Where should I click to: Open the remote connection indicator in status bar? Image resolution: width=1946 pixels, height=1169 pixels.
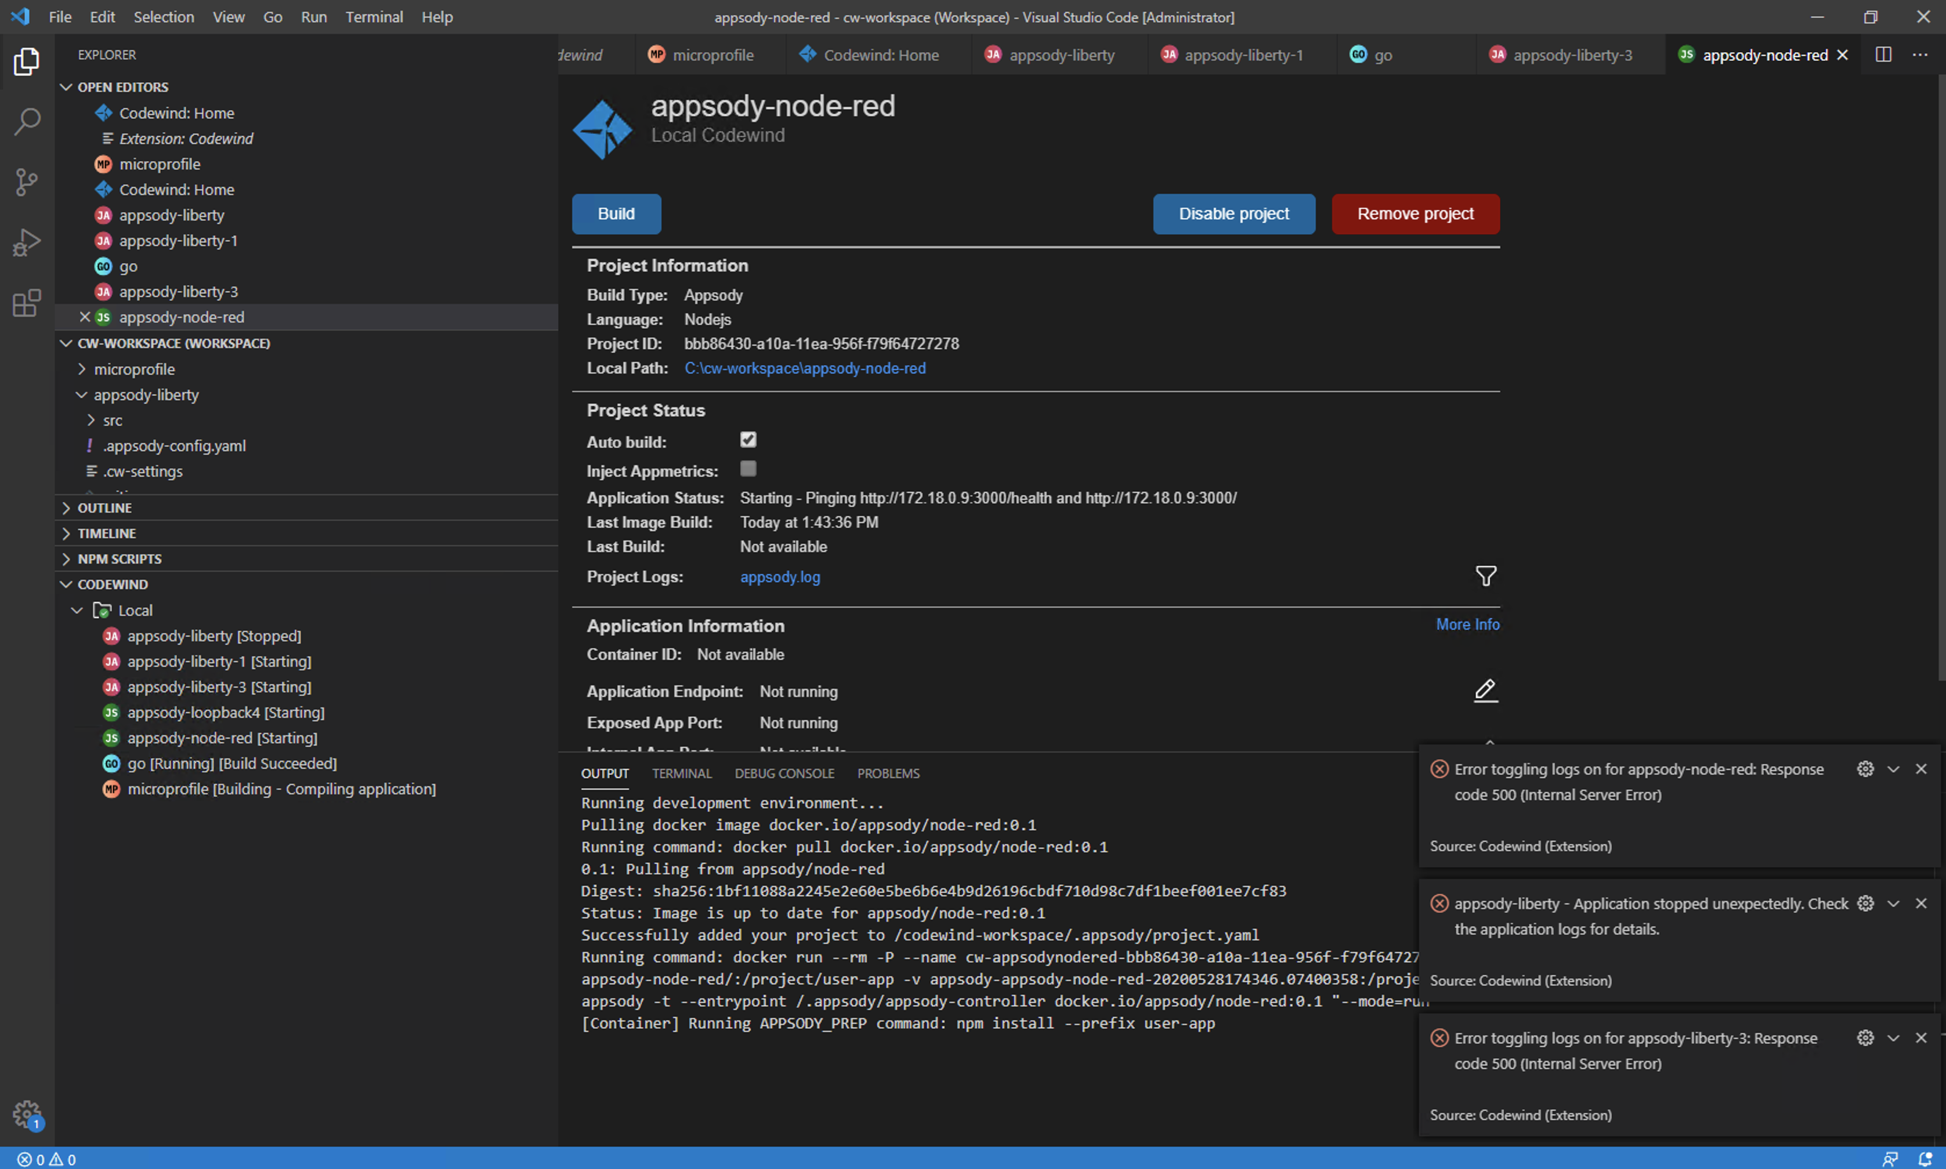pyautogui.click(x=1891, y=1159)
